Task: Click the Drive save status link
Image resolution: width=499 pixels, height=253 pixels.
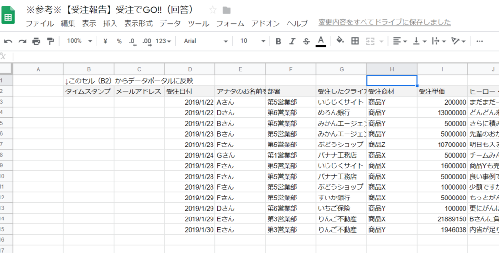Action: [x=384, y=22]
